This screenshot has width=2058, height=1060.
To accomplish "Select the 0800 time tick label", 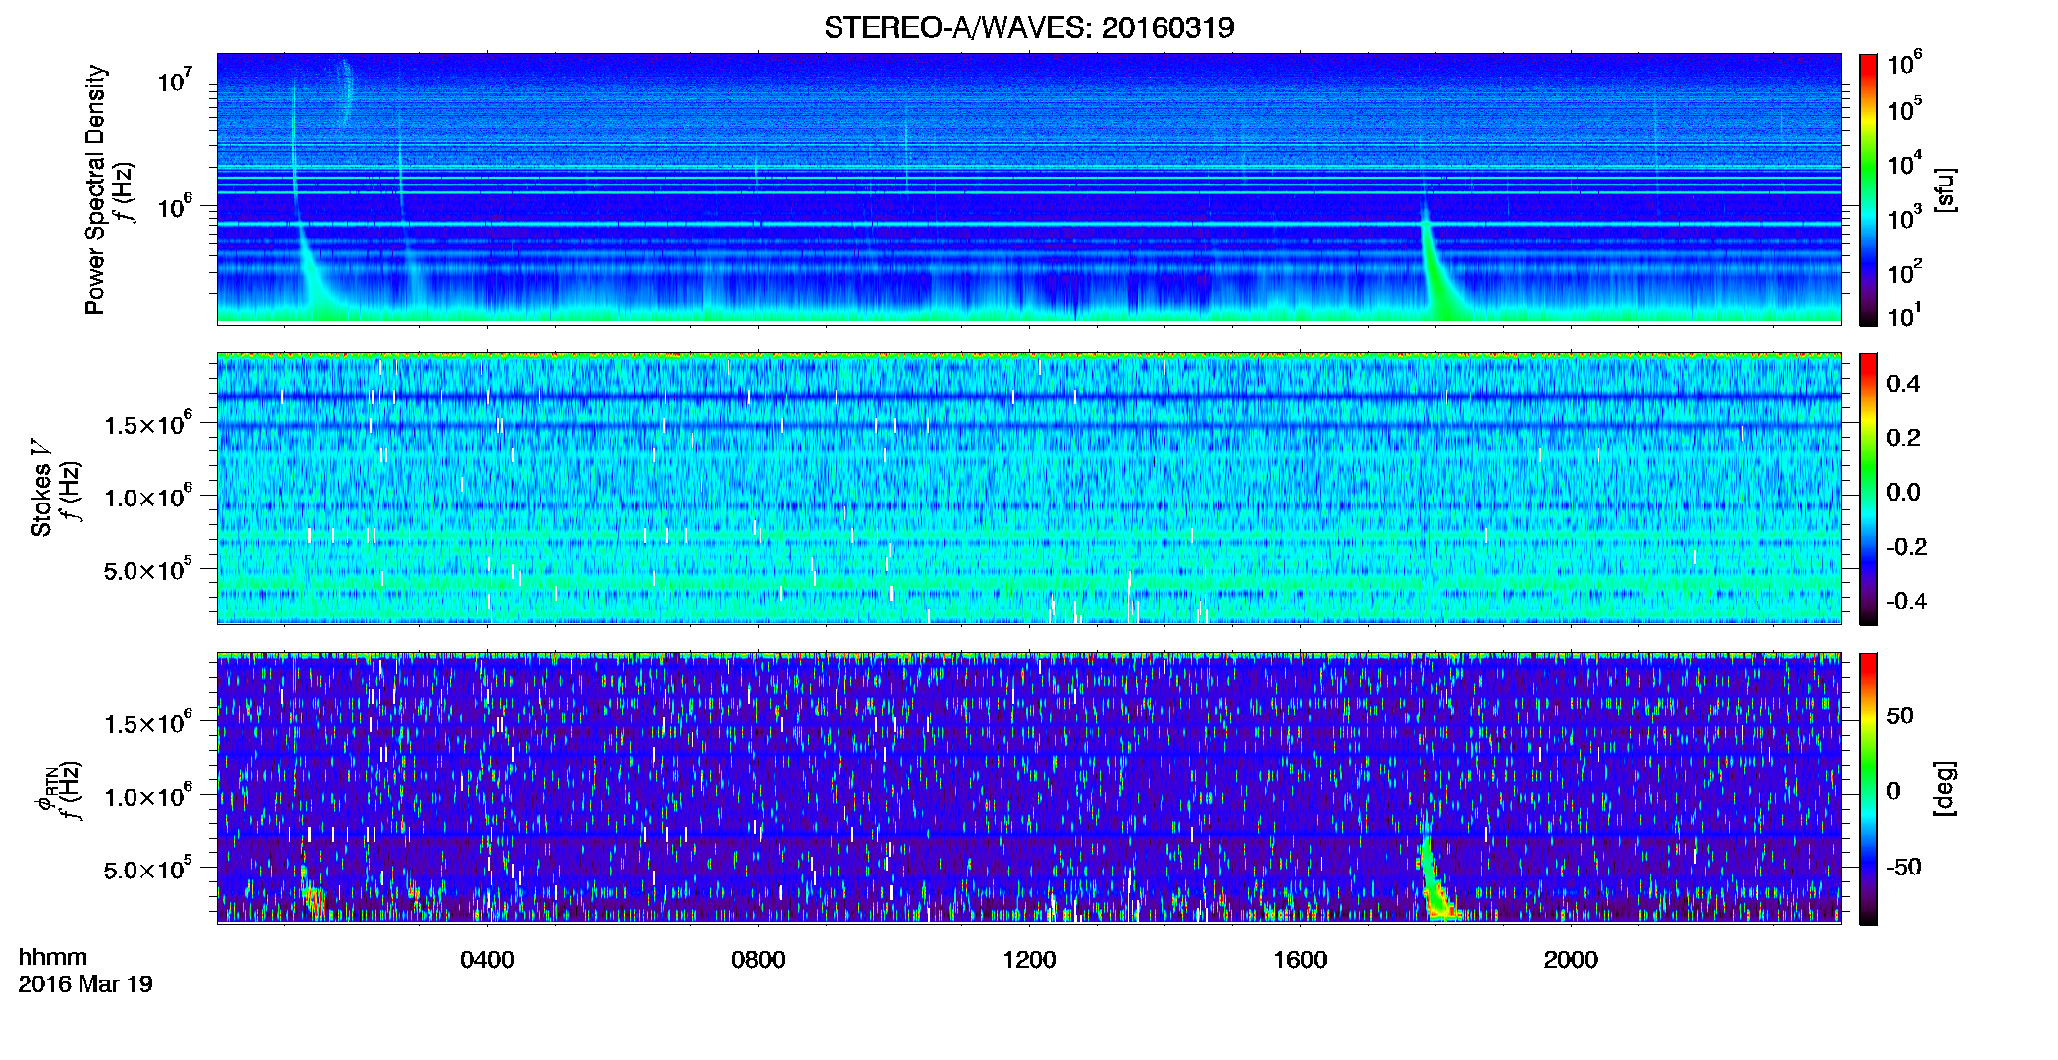I will 758,960.
